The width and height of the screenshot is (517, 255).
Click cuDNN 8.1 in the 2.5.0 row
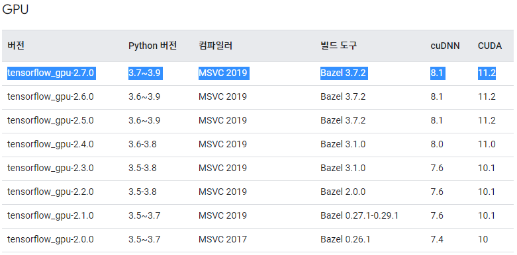click(x=437, y=121)
